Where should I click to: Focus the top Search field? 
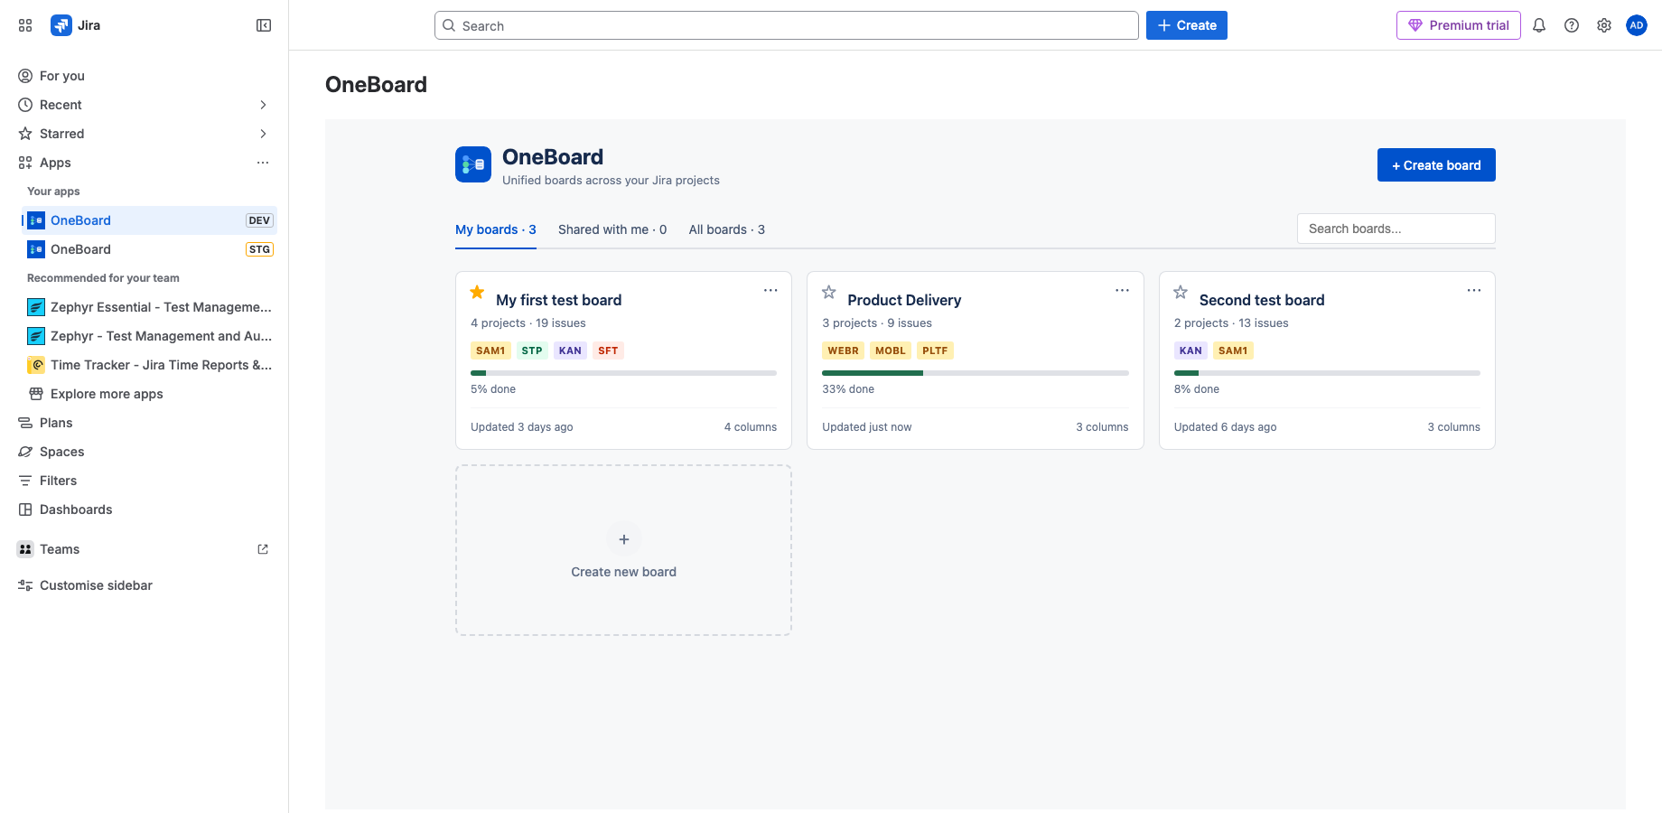click(x=786, y=25)
